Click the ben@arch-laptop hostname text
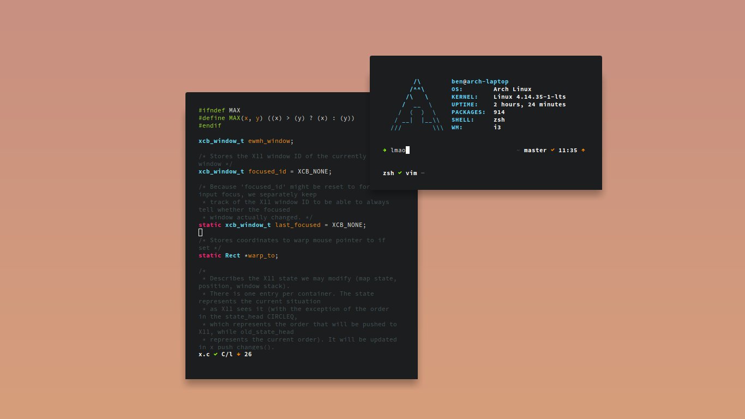The image size is (745, 419). [x=479, y=81]
